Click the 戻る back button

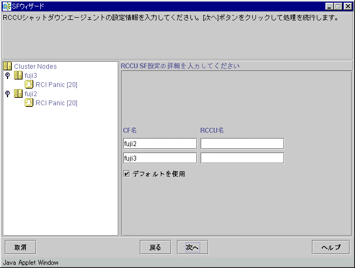click(x=155, y=247)
